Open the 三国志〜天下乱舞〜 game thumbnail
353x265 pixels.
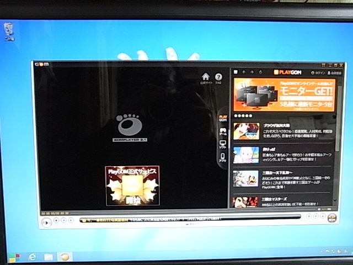coord(245,179)
